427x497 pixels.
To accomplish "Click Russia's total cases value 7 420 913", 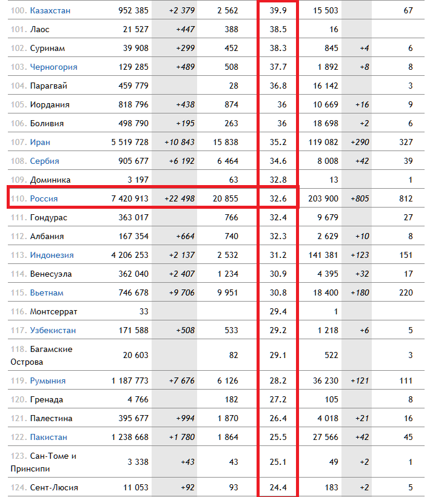I will point(129,198).
